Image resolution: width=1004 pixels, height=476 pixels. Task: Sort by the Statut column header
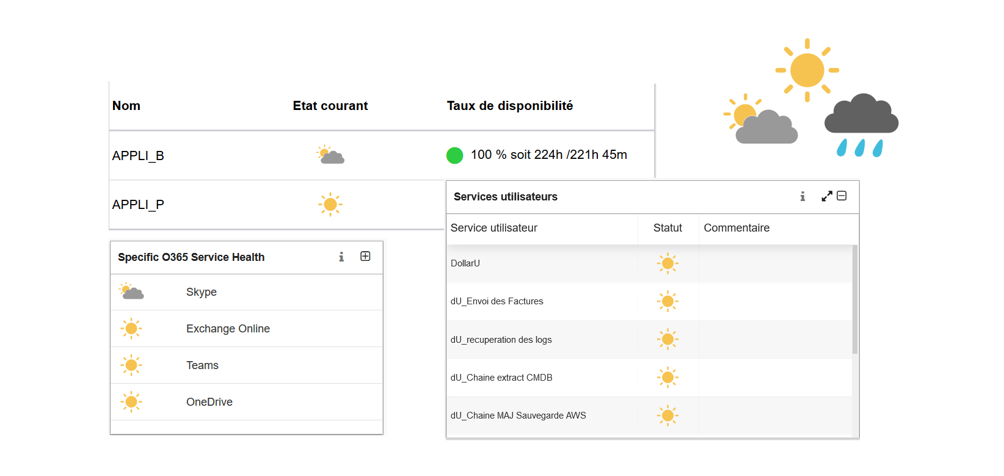click(668, 228)
